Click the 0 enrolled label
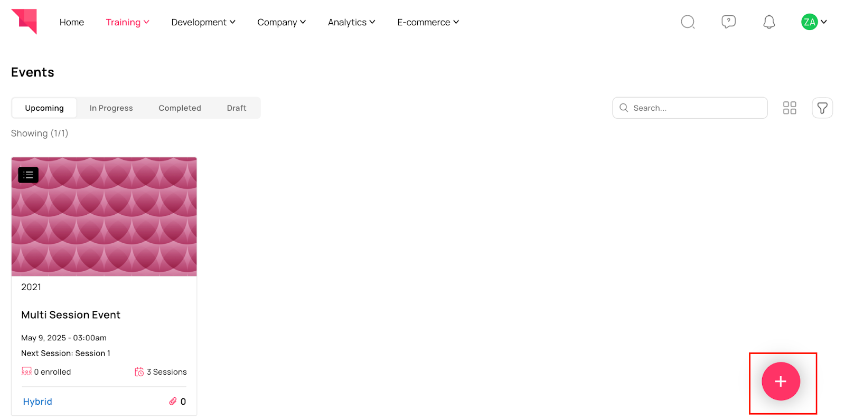Image resolution: width=845 pixels, height=420 pixels. 52,372
